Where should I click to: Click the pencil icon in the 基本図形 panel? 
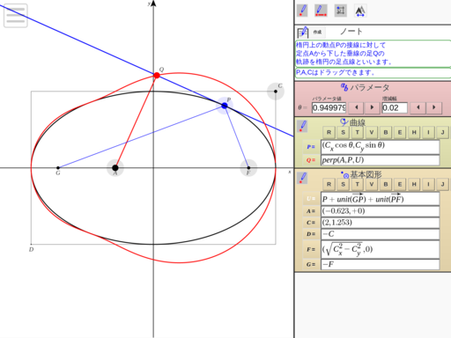302,178
